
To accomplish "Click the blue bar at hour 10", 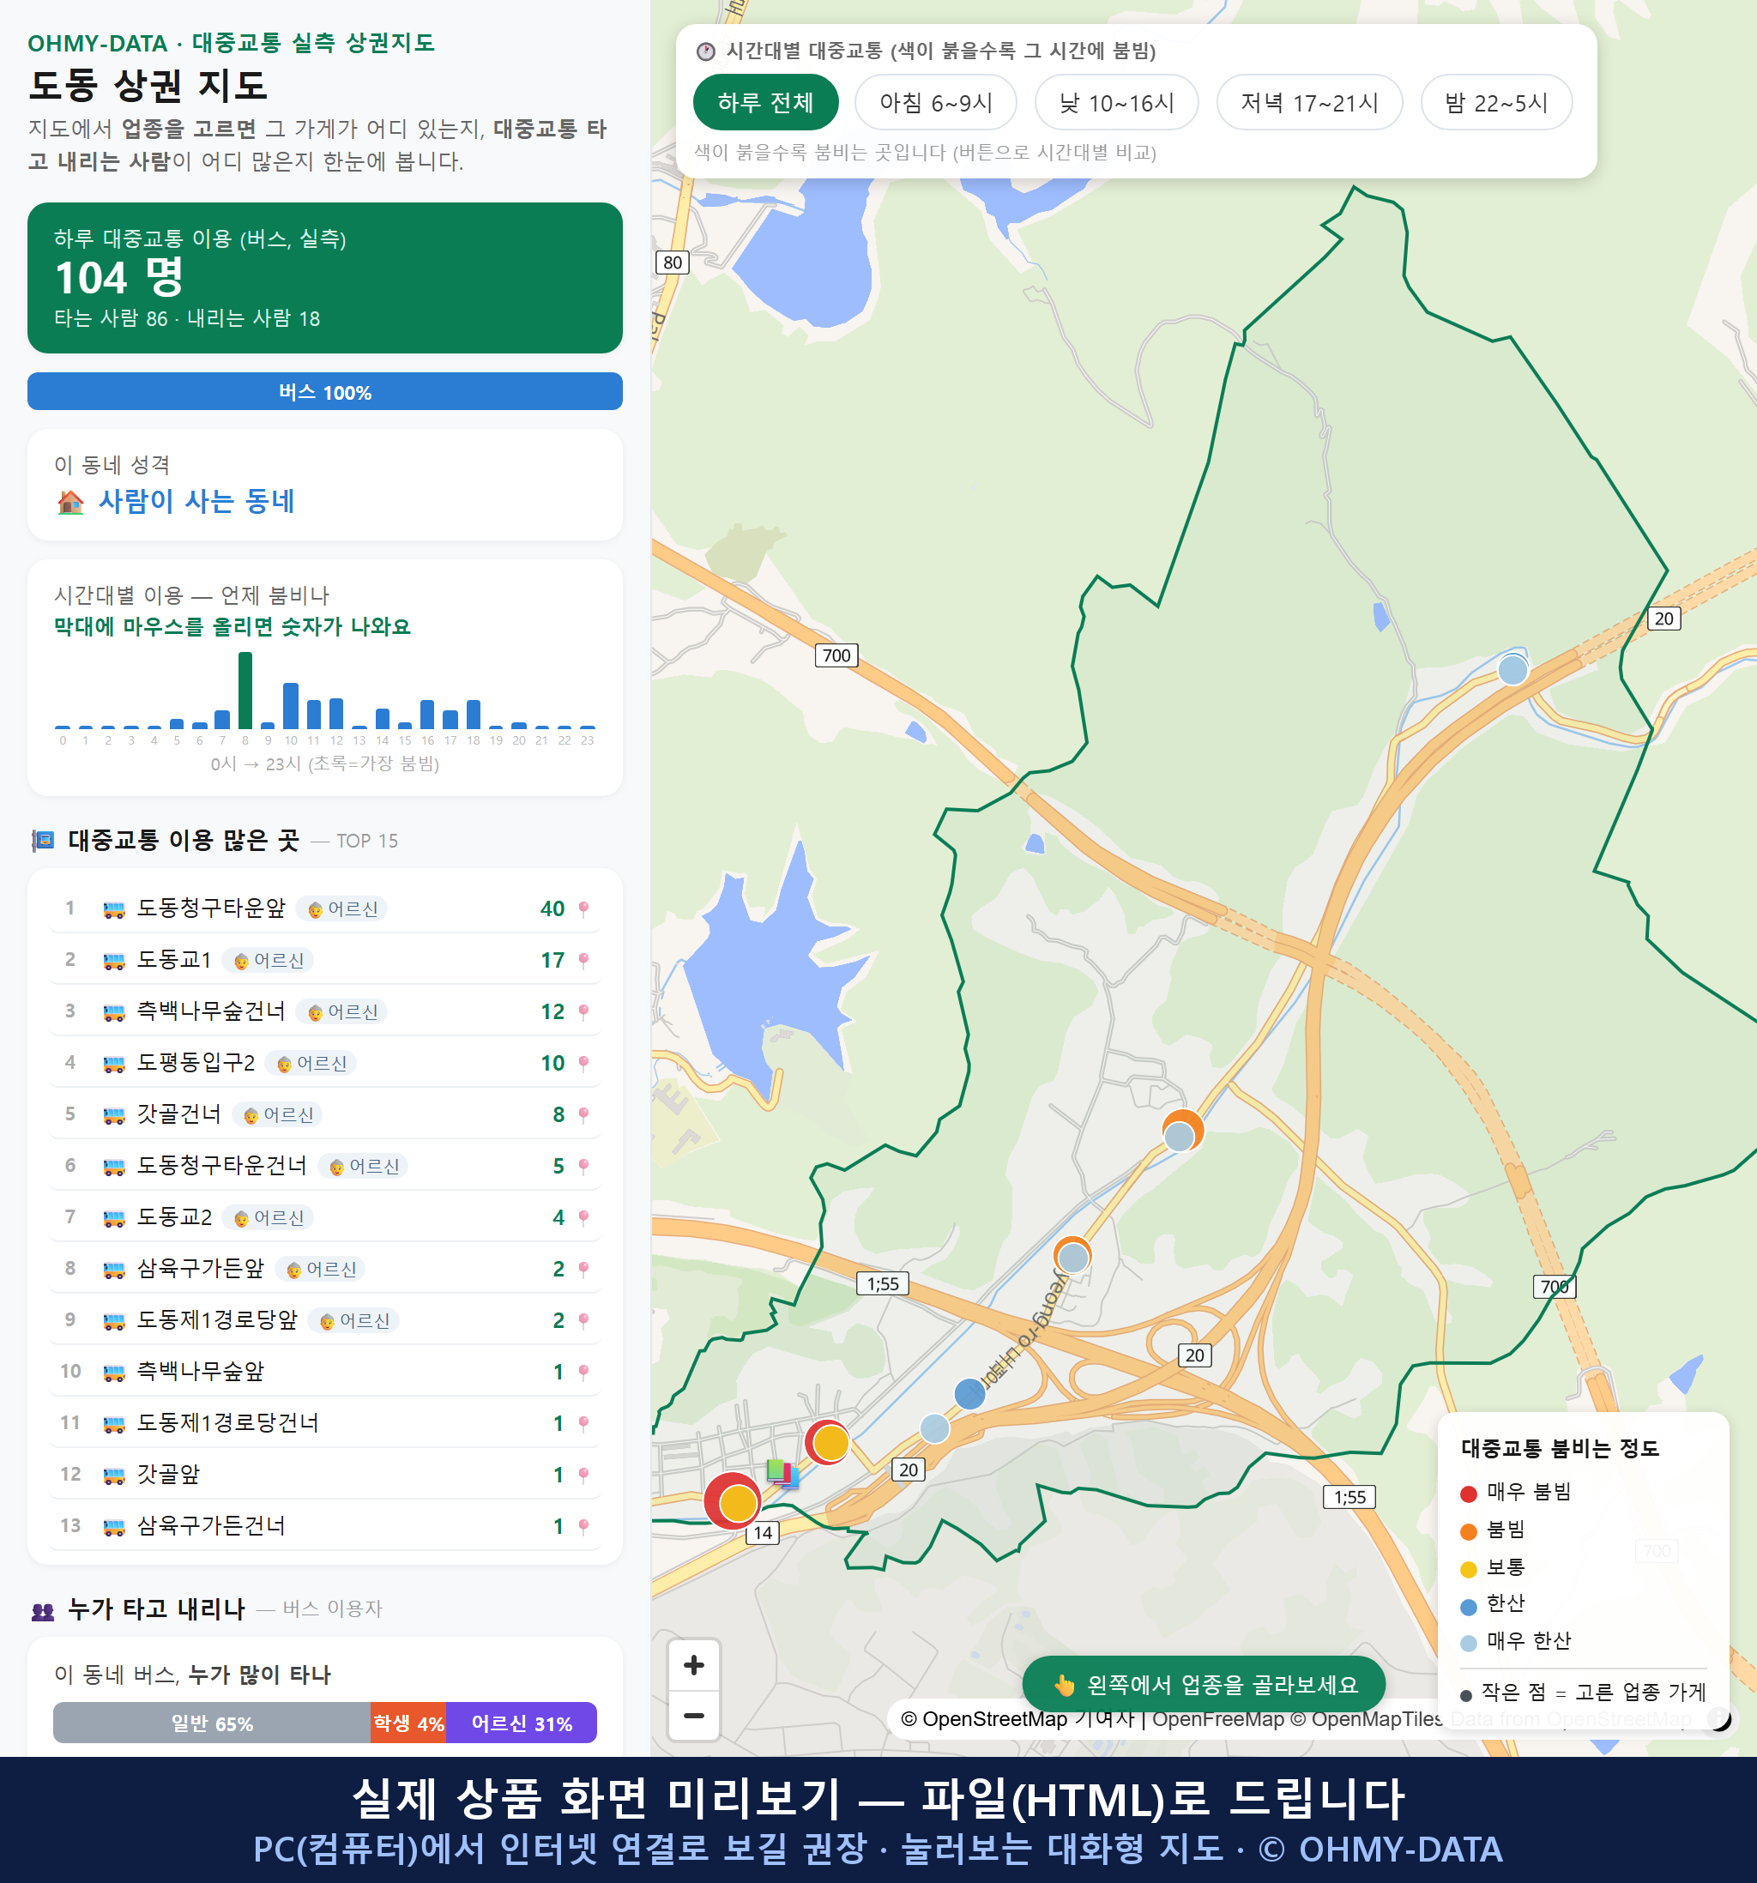I will click(291, 704).
